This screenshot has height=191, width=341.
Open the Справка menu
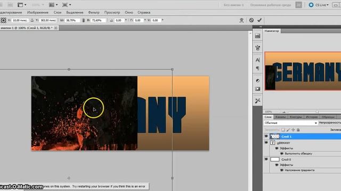tap(144, 13)
